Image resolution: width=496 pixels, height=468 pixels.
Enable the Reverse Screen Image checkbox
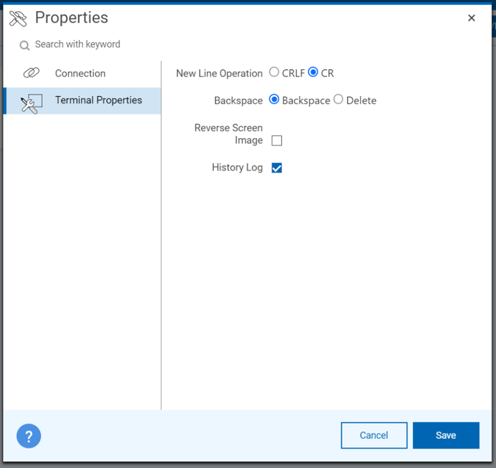click(277, 141)
